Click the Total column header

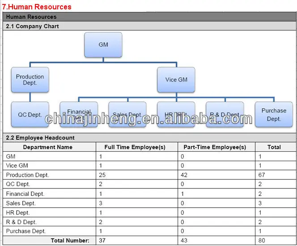click(x=274, y=147)
